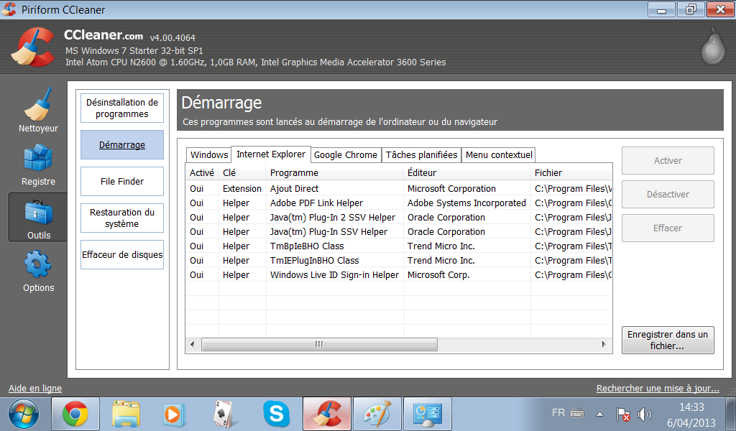This screenshot has height=431, width=736.
Task: Click the horizontal scrollbar thumb
Action: point(319,344)
